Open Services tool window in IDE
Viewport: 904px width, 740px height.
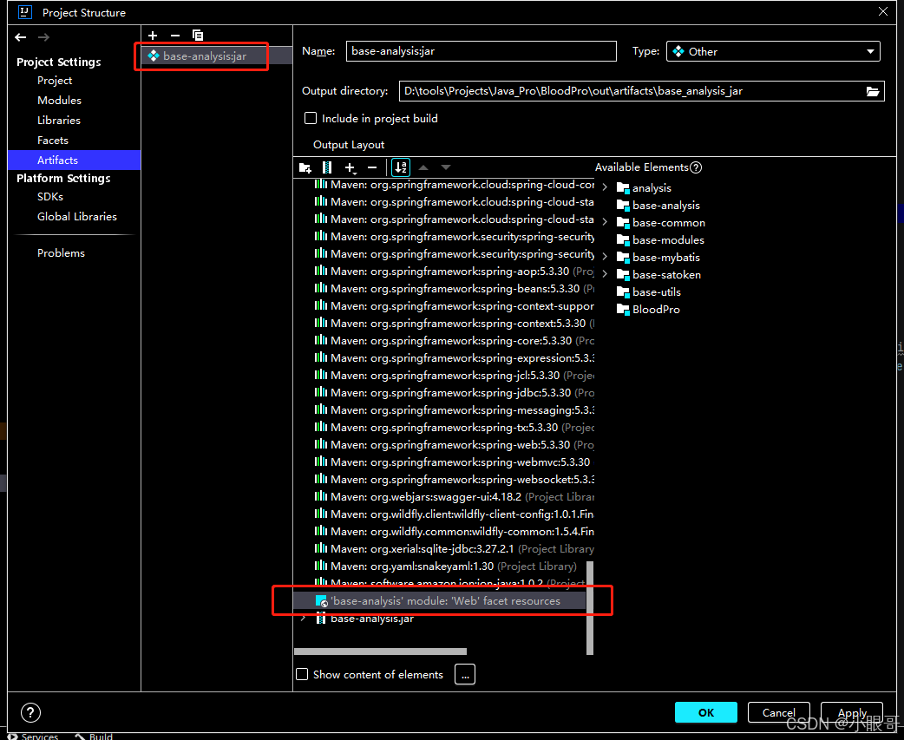tap(34, 736)
